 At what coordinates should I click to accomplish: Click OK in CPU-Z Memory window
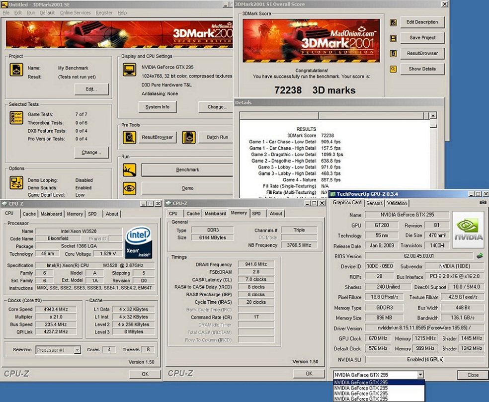coord(309,374)
